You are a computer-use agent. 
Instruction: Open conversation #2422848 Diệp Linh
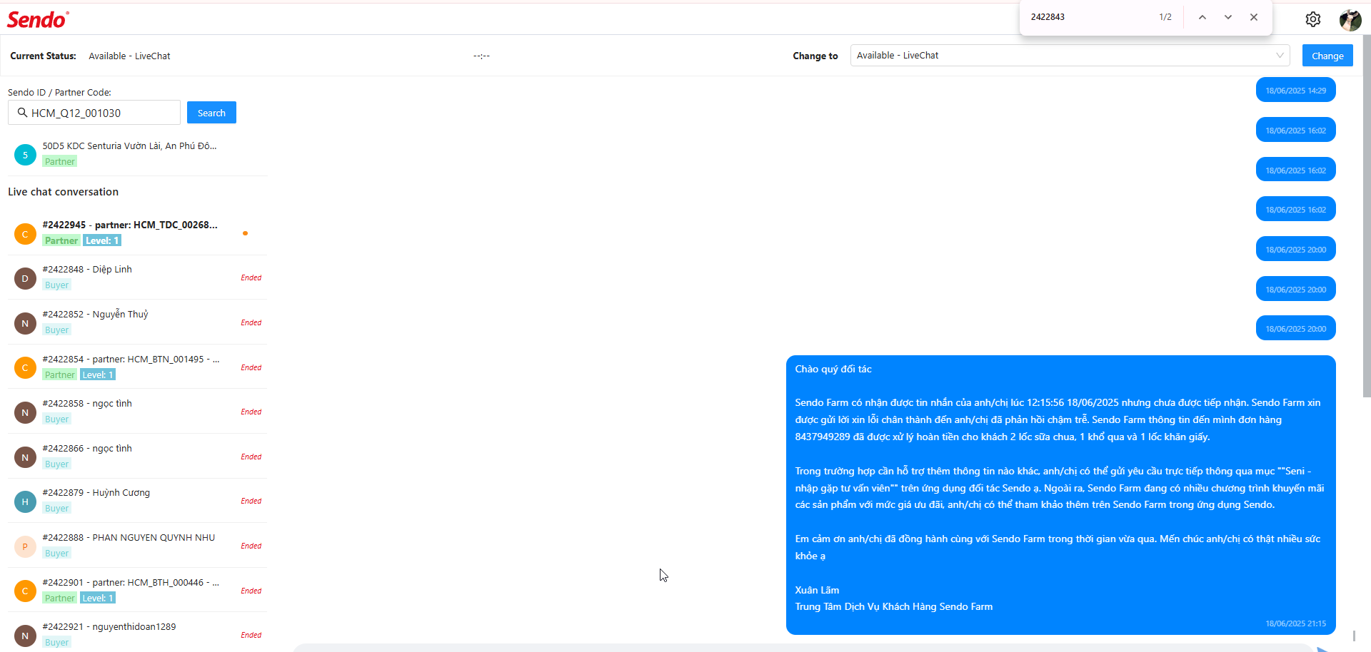137,277
